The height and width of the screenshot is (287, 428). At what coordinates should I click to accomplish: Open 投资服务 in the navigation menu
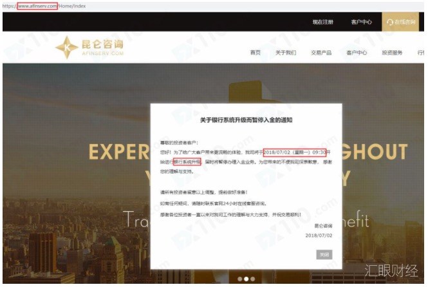pyautogui.click(x=392, y=52)
